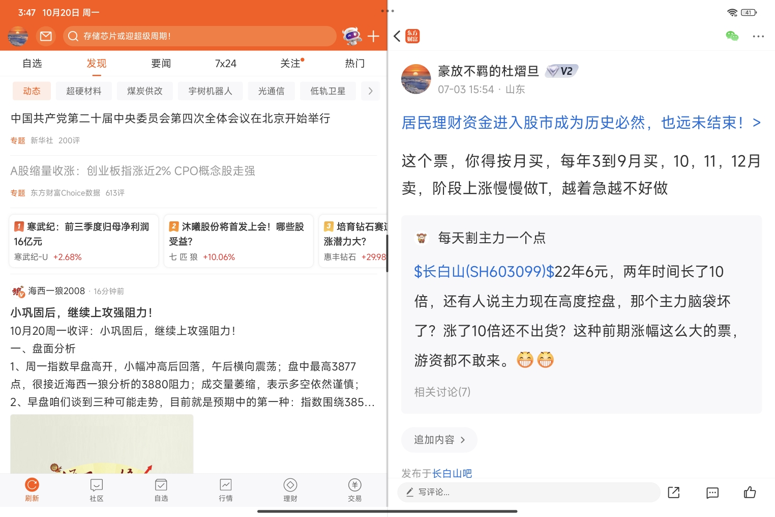Viewport: 775px width, 517px height.
Task: Like the post with thumbs-up
Action: tap(750, 492)
